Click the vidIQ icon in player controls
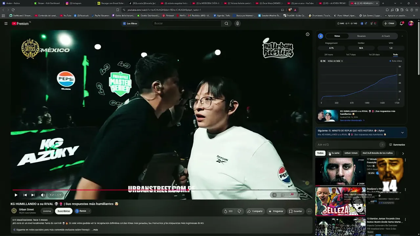Image resolution: width=420 pixels, height=236 pixels. tap(274, 195)
